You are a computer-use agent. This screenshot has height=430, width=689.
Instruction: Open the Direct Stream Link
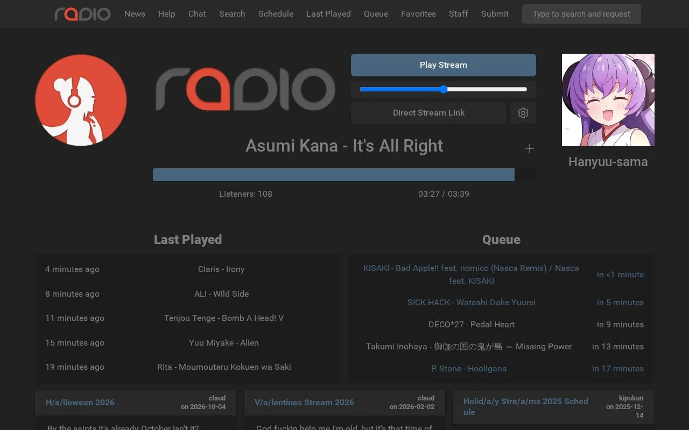tap(428, 113)
